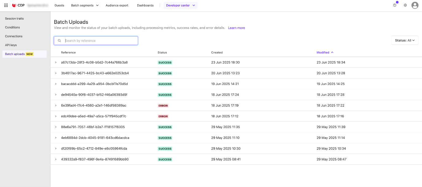Expand the upload row starting a67c13da
Viewport: 422px width, 187px height.
[x=56, y=62]
